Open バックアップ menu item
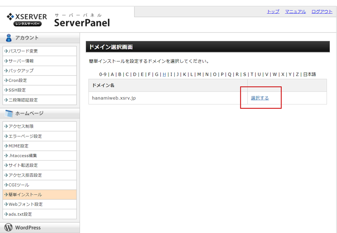The width and height of the screenshot is (337, 233). [40, 71]
